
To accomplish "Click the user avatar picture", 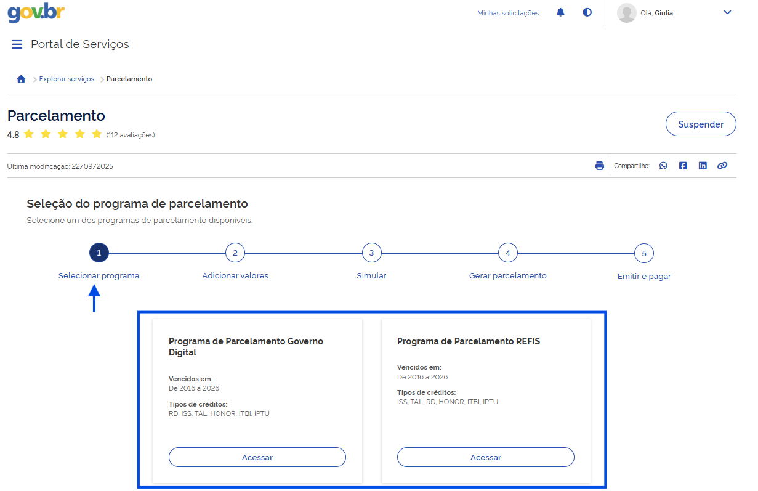I will (627, 13).
